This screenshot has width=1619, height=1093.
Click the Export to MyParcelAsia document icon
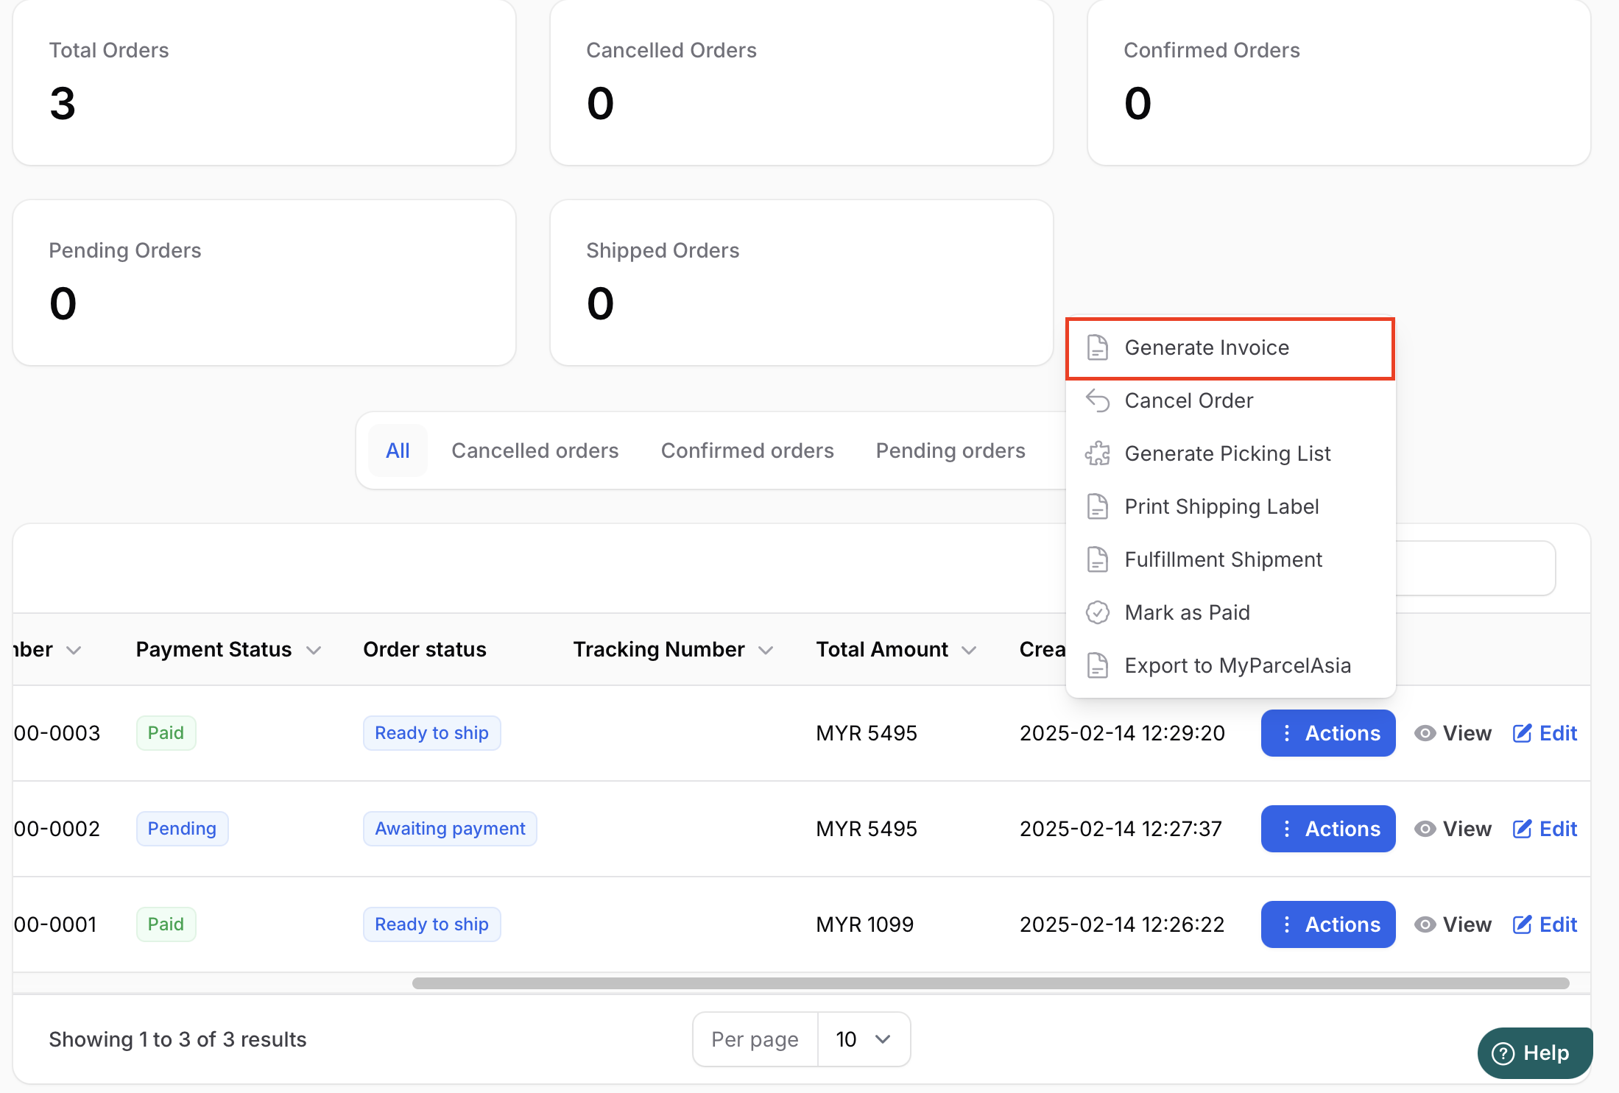[x=1097, y=665]
